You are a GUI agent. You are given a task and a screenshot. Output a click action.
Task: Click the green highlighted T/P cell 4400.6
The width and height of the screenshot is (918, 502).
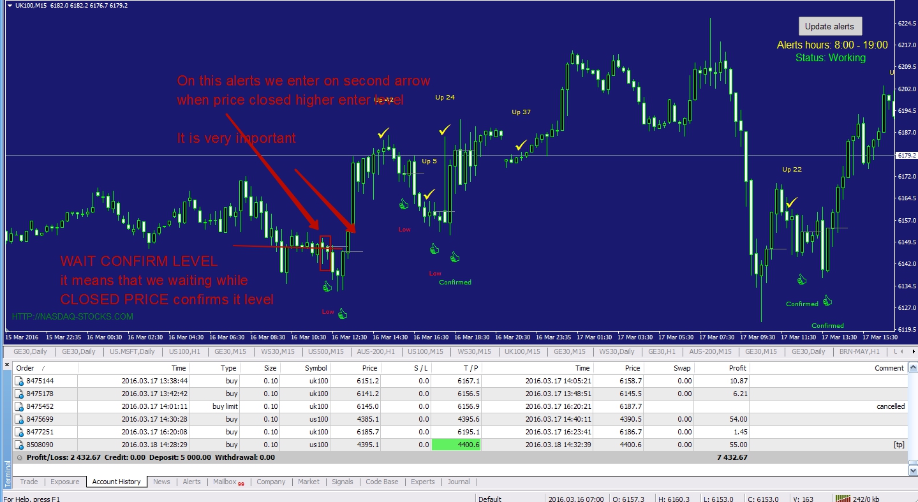click(x=456, y=445)
